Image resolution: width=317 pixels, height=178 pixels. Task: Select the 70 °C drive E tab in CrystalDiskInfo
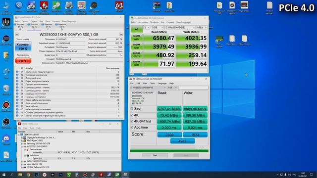click(34, 27)
